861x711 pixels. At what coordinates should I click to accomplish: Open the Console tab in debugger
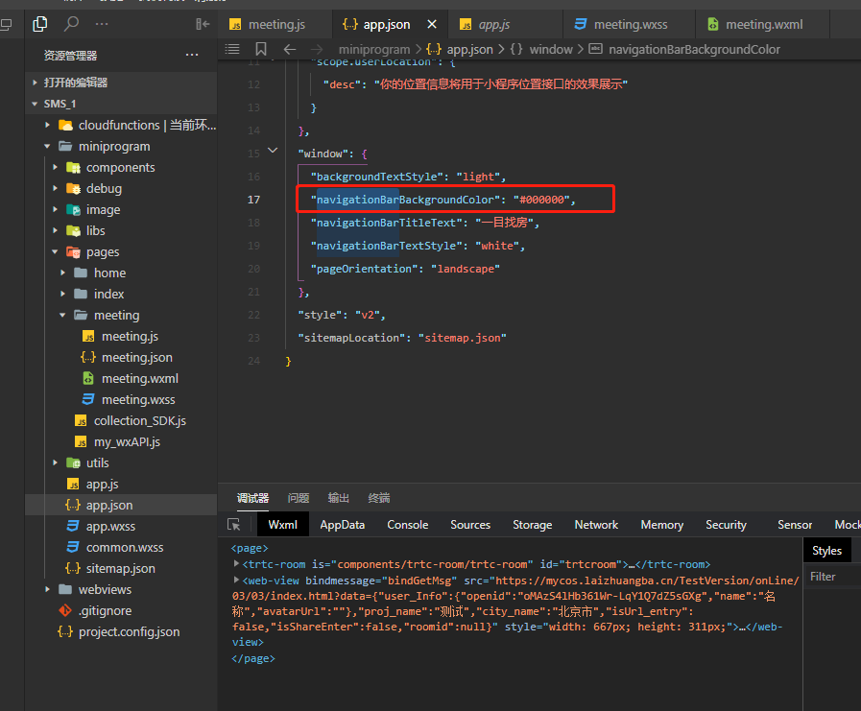(407, 525)
